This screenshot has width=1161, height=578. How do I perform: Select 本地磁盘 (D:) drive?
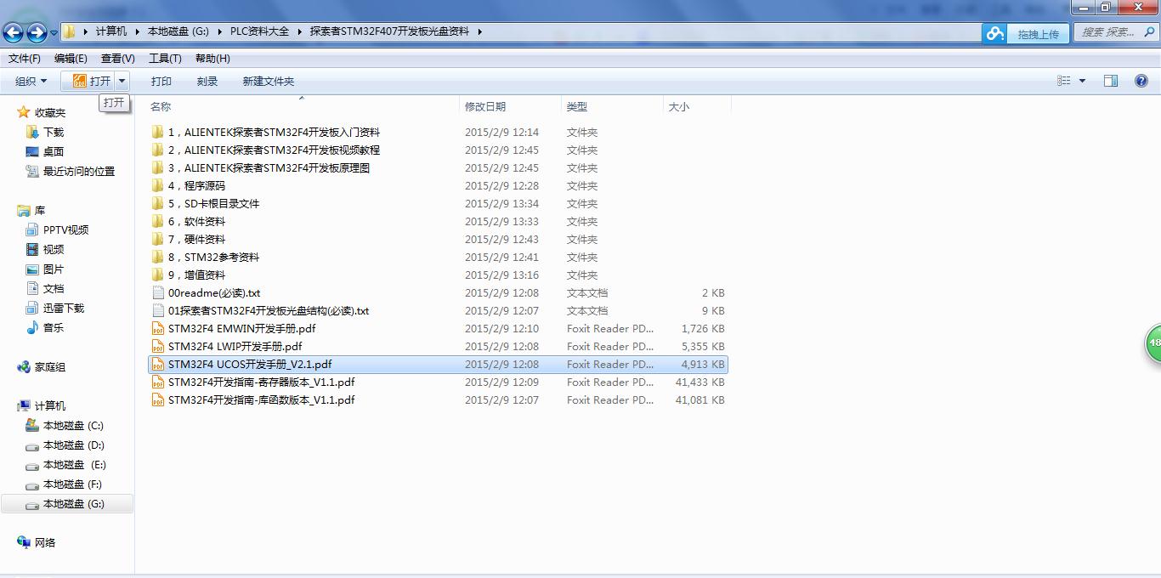tap(74, 445)
